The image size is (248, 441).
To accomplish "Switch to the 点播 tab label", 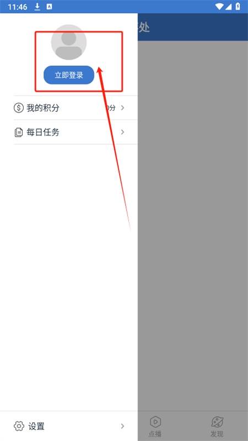I will point(155,434).
